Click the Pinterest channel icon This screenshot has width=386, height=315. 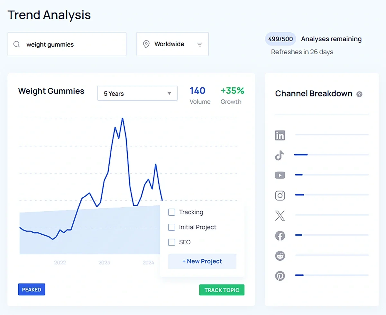click(280, 275)
